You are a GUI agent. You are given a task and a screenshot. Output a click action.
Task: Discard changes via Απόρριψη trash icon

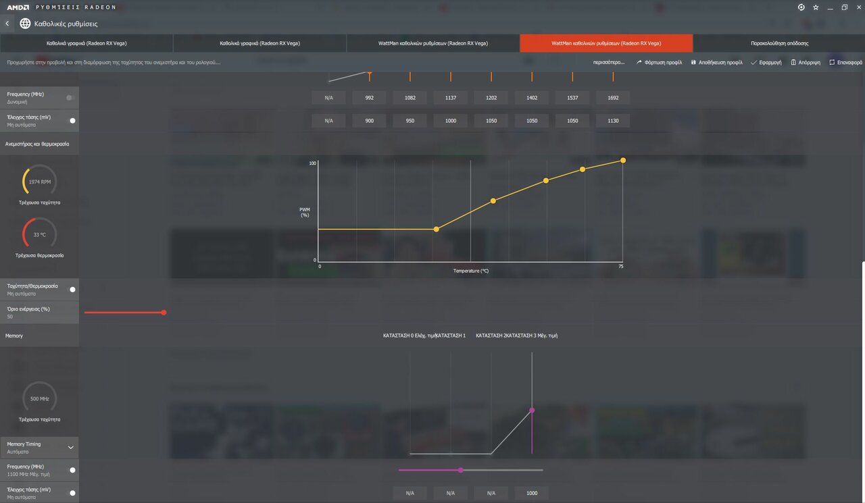[806, 62]
